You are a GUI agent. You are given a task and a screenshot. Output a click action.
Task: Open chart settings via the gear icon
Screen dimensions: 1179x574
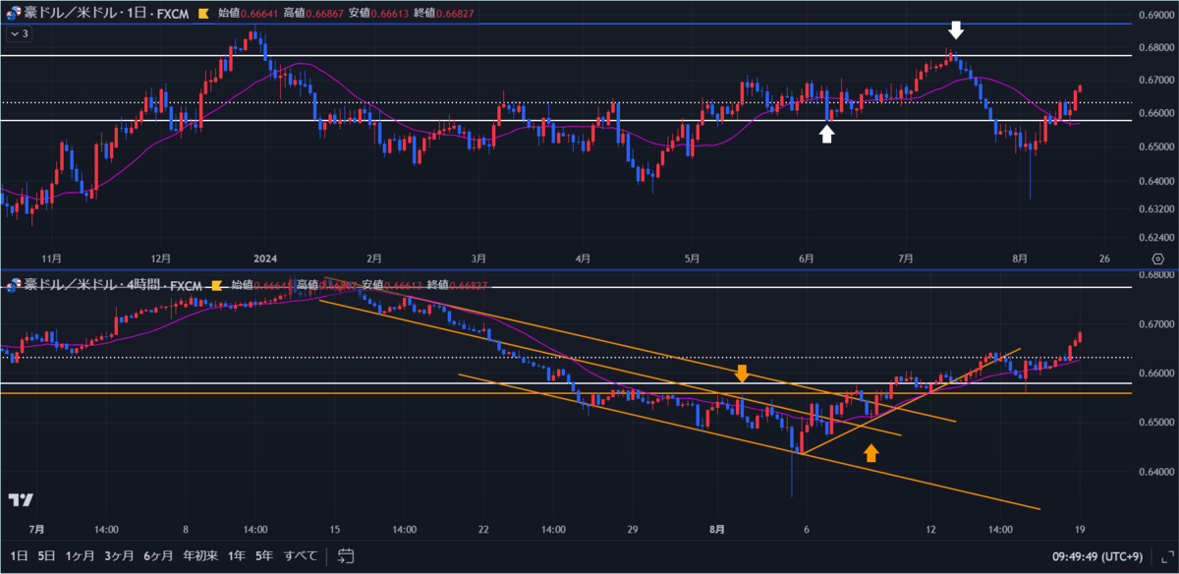click(x=1157, y=258)
